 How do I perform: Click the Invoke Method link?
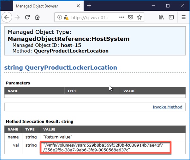pos(167,107)
